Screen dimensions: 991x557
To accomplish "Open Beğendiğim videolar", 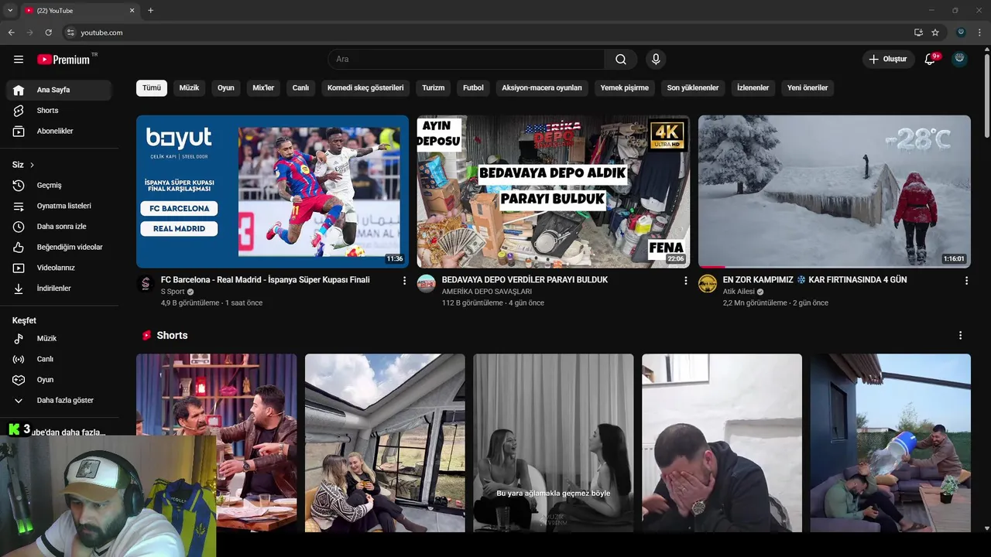I will [59, 248].
